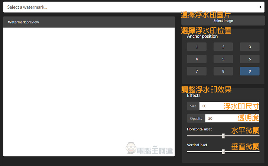Select highlighted anchor position 9
The image size is (268, 166).
coord(250,71)
